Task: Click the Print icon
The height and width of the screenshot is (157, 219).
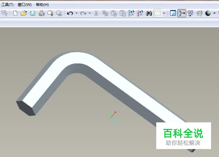Action: point(42,13)
